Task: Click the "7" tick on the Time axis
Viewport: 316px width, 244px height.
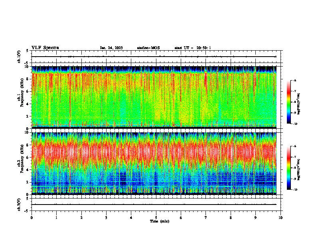Action: 206,218
